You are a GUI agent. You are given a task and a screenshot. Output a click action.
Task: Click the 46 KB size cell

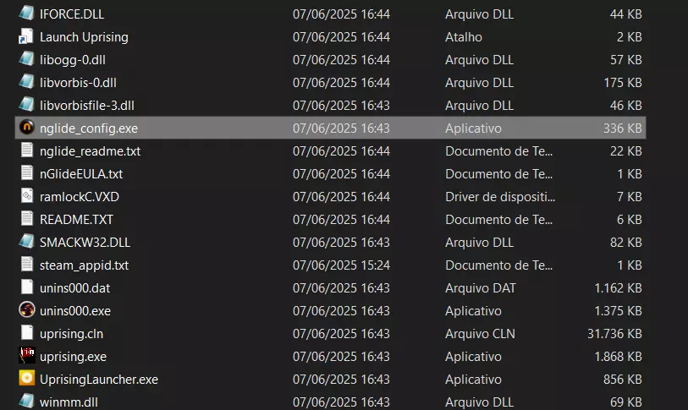(626, 105)
